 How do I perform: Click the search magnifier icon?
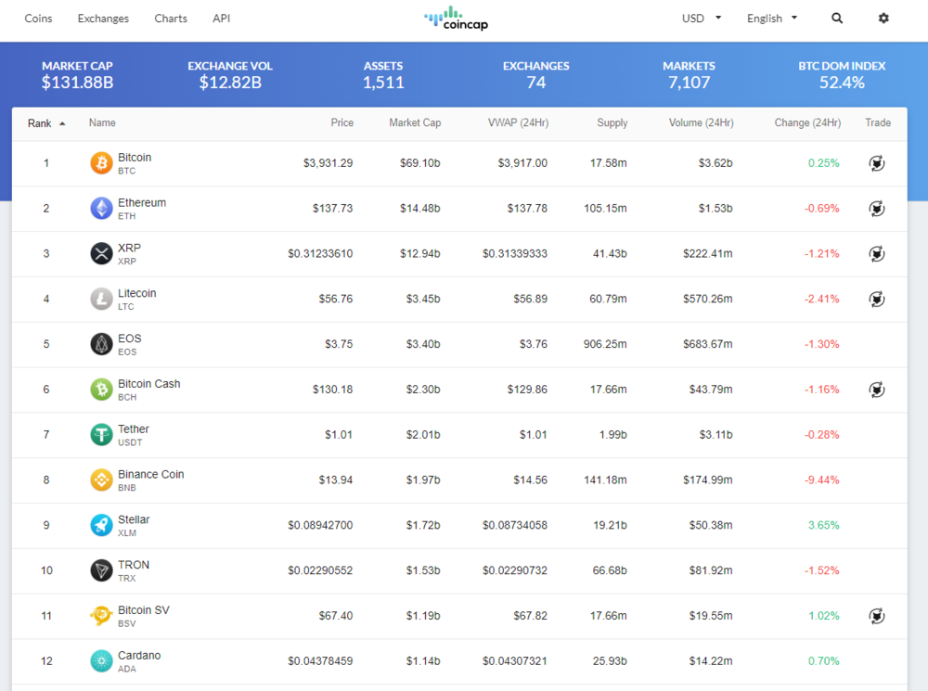tap(837, 19)
